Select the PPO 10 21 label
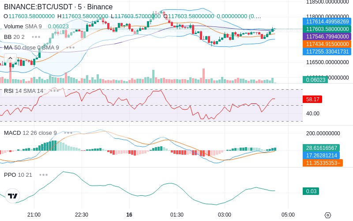 [x=18, y=175]
